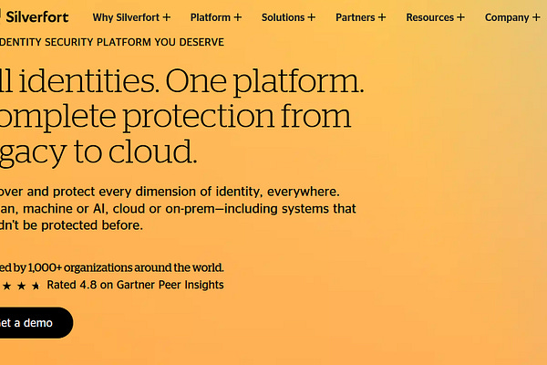This screenshot has width=547, height=365.
Task: Click the IDENTITY SECURITY PLATFORM YOU DESERVE tagline
Action: pos(112,42)
